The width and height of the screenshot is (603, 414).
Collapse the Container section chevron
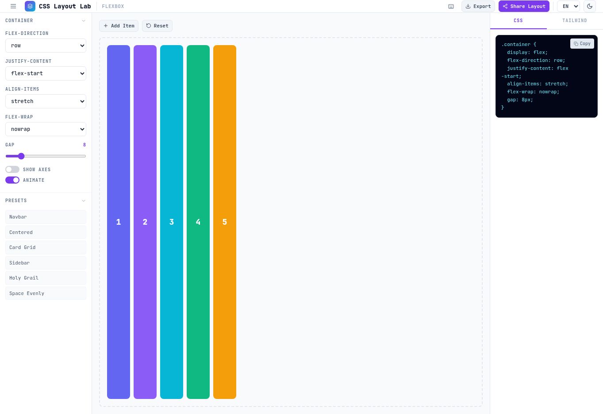[84, 20]
